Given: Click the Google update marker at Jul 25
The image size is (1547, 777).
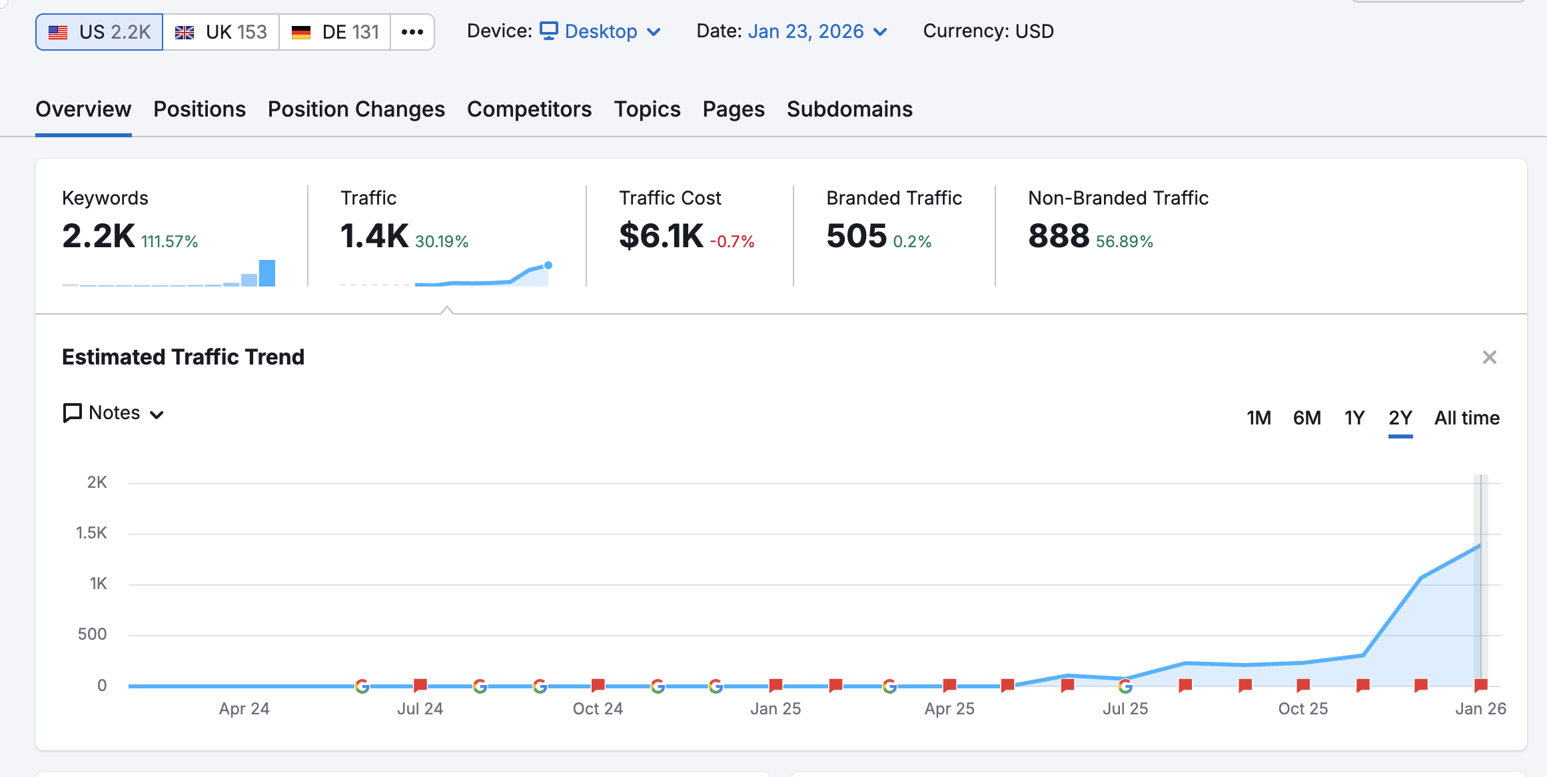Looking at the screenshot, I should pos(1125,686).
